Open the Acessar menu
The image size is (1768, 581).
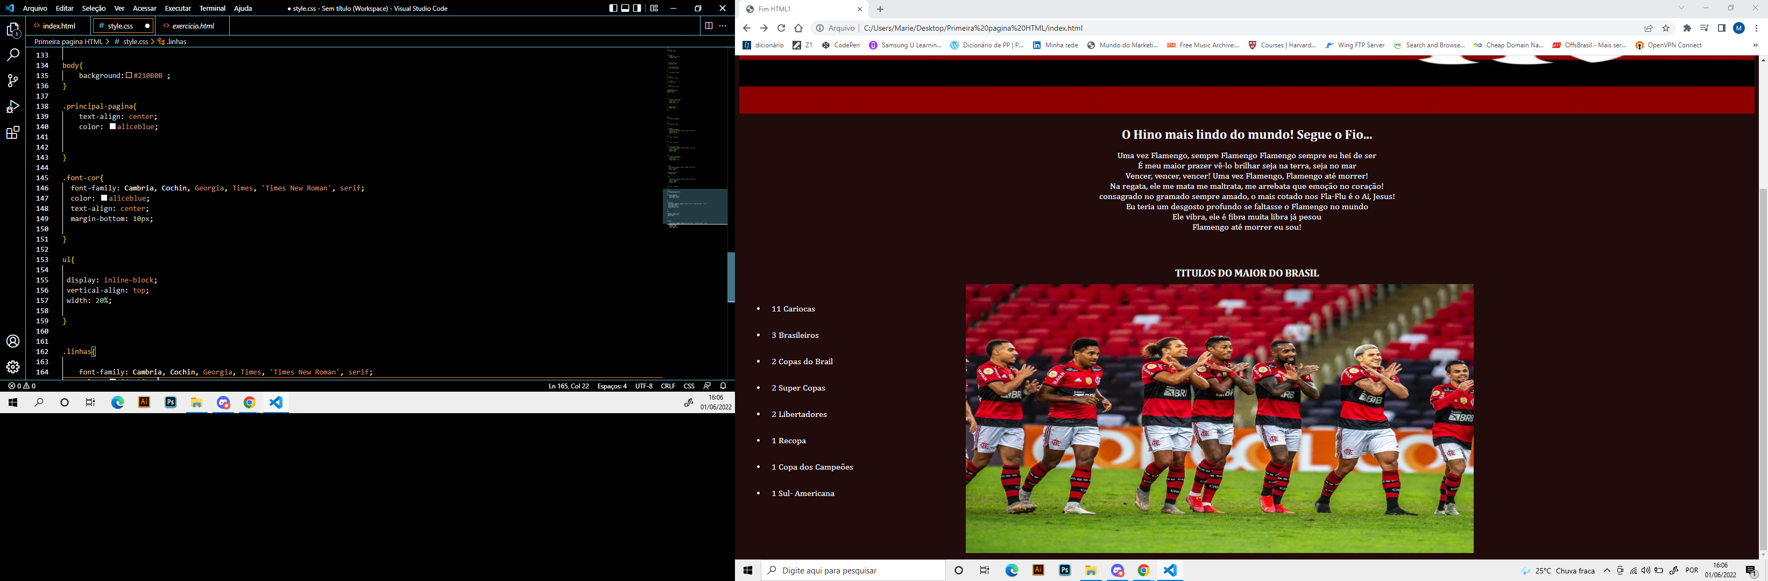[145, 8]
